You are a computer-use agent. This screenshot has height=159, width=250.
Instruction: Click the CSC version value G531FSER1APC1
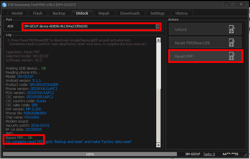click(40, 97)
